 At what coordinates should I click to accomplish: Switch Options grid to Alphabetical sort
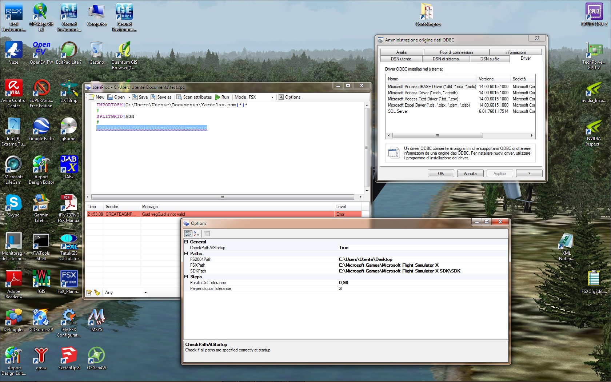196,234
